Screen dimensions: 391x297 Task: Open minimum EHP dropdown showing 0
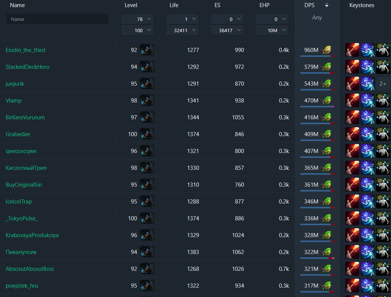coord(272,19)
